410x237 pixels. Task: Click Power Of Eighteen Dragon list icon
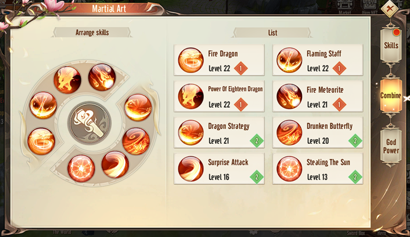(191, 96)
